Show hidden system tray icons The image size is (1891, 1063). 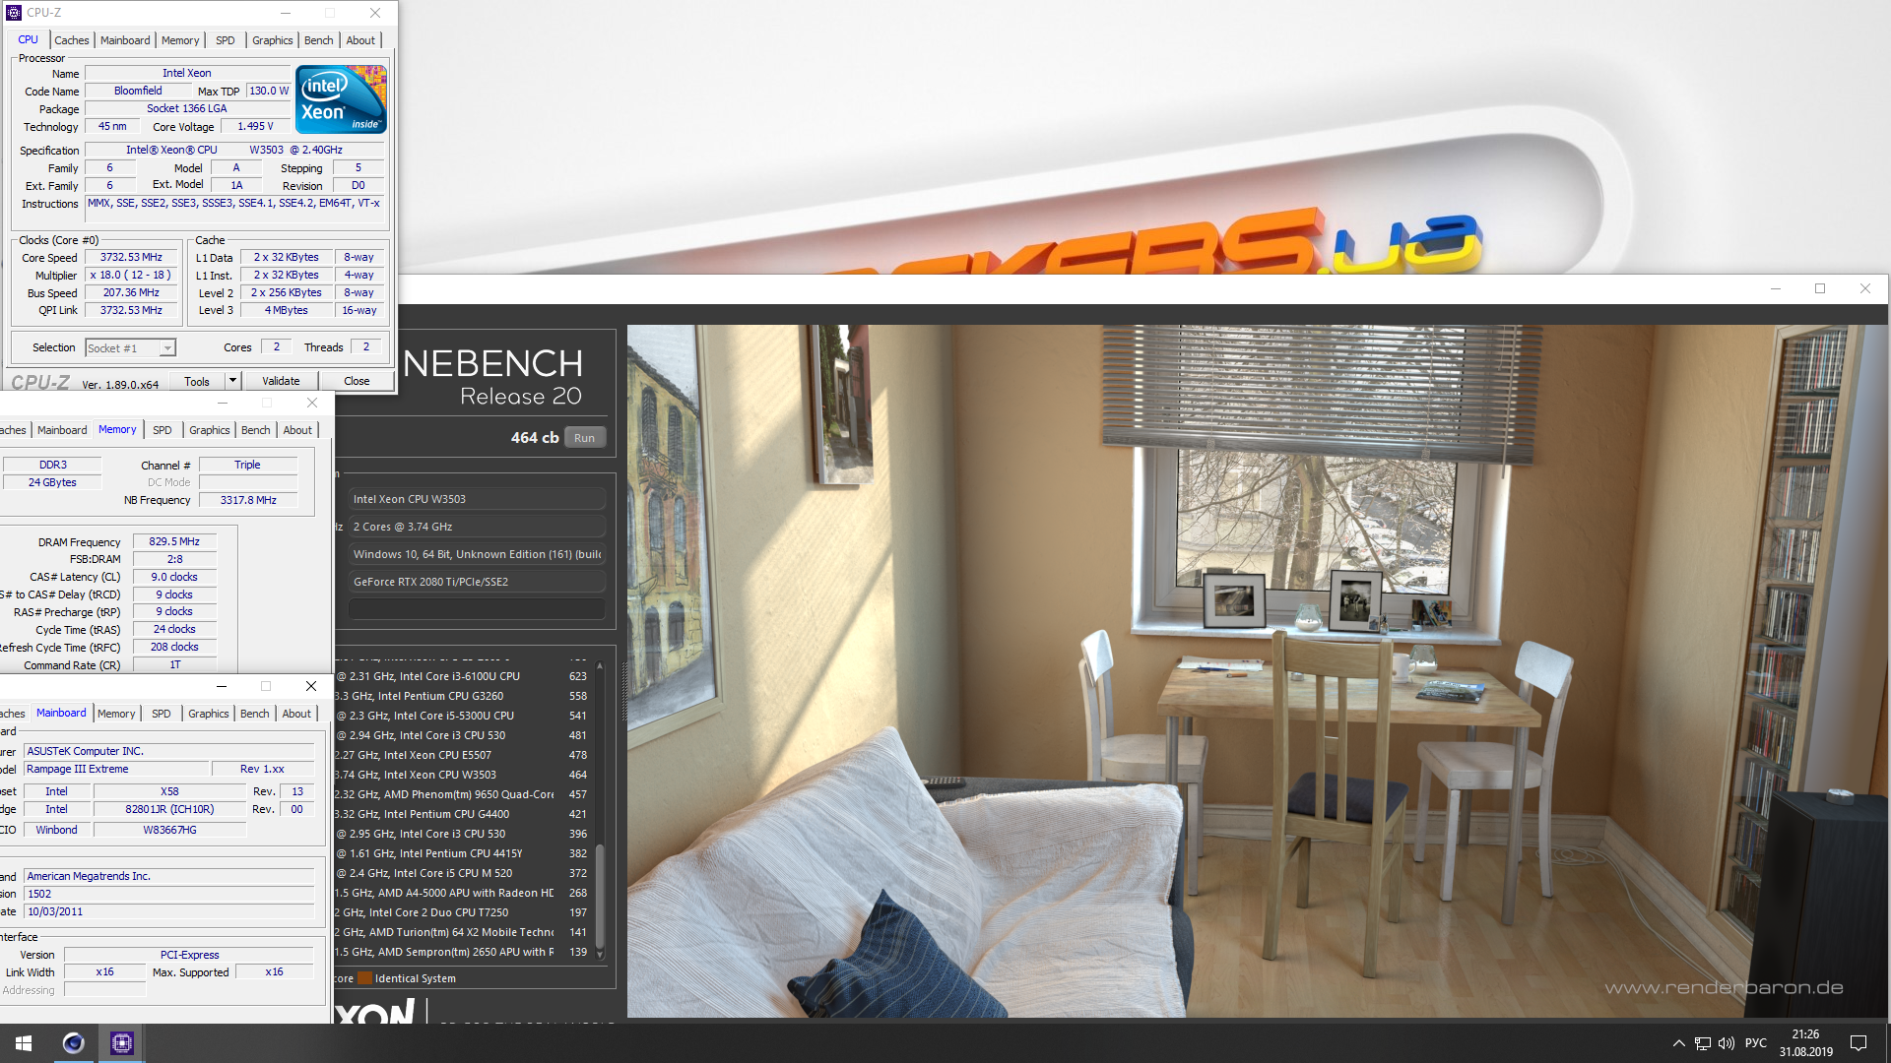[x=1678, y=1043]
